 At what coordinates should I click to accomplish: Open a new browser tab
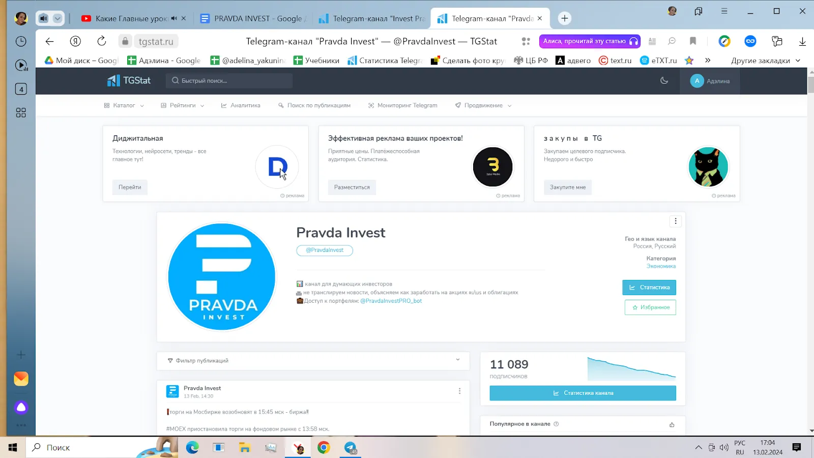click(564, 18)
